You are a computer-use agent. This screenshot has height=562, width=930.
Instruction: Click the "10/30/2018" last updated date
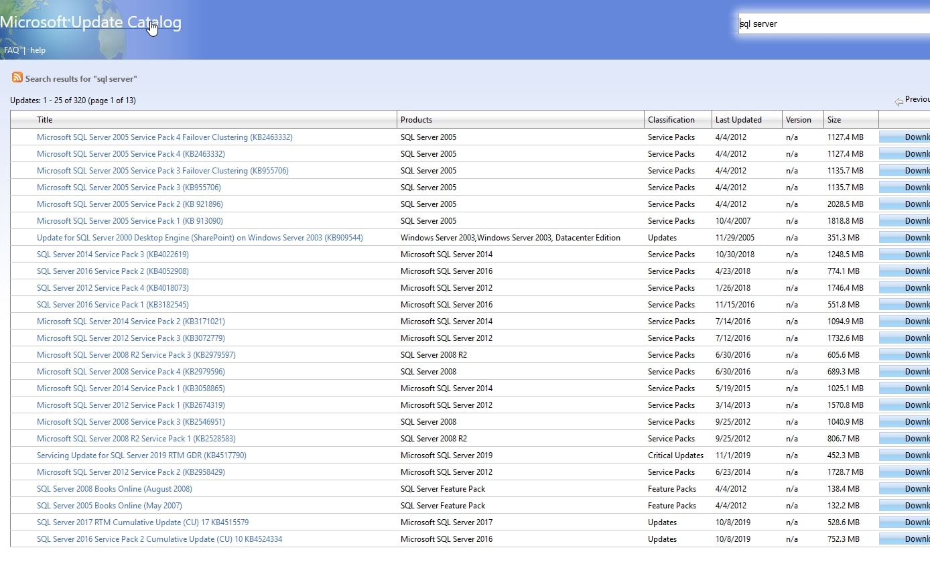[x=735, y=255]
